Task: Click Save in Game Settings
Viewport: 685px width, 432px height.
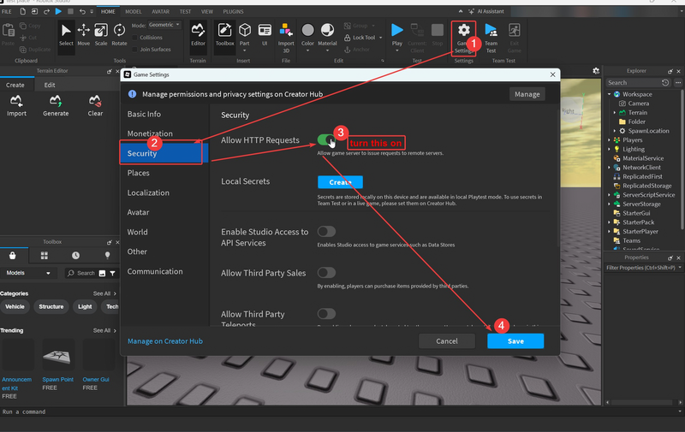Action: point(515,341)
